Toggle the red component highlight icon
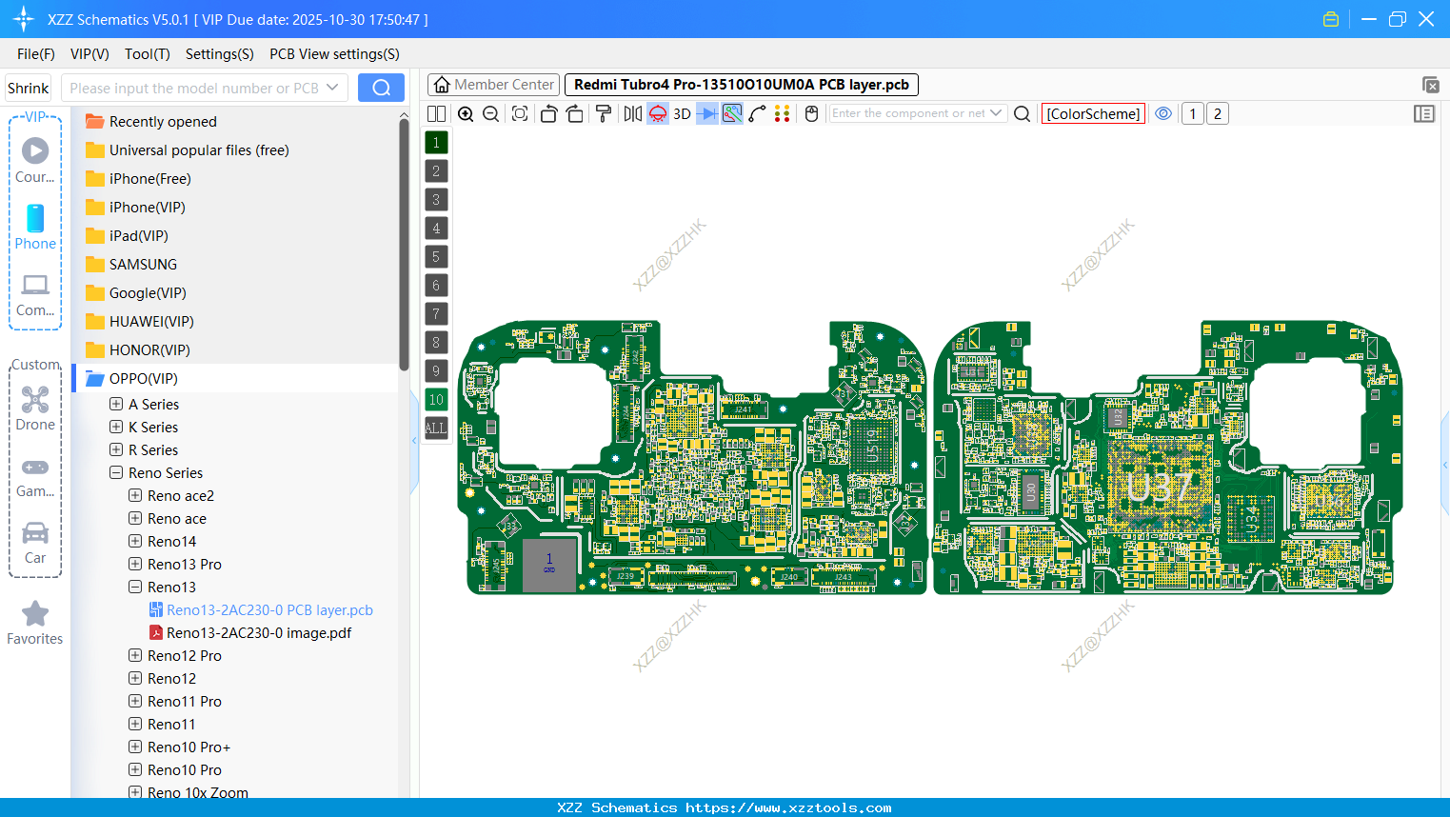The width and height of the screenshot is (1450, 817). pos(658,113)
